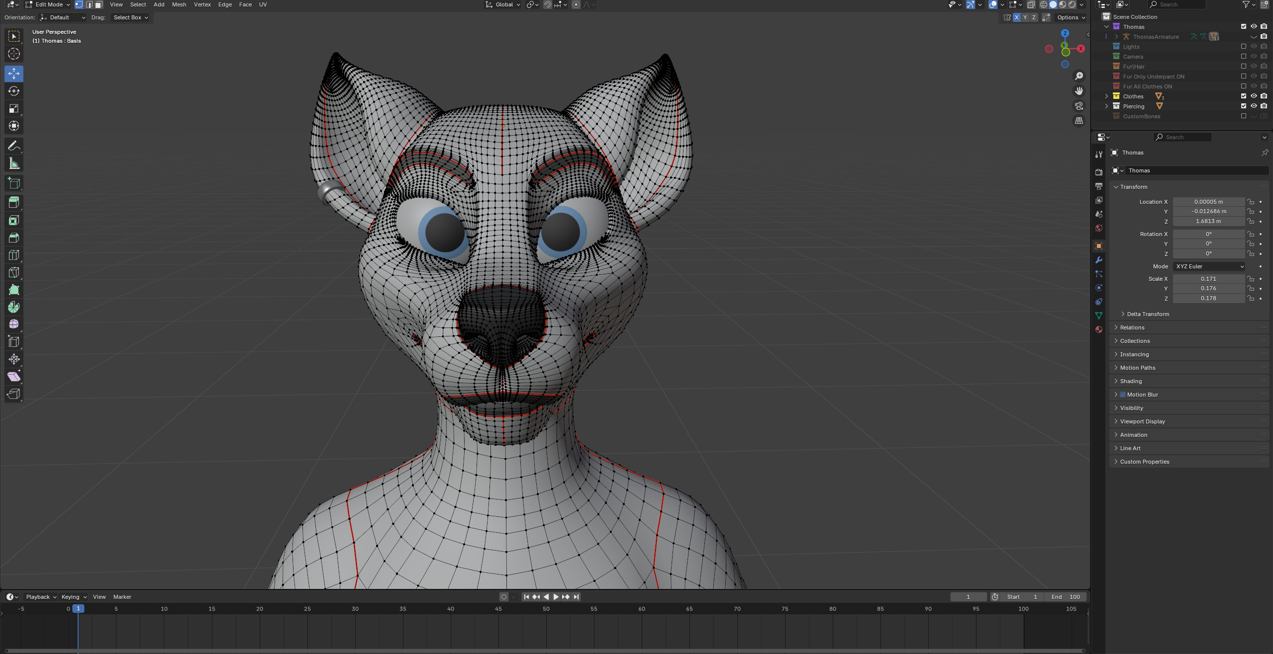
Task: Click the End frame value field
Action: click(x=1066, y=597)
